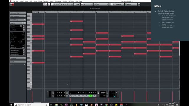
Task: Click the Snap toggle in toolbar
Action: tap(82, 4)
